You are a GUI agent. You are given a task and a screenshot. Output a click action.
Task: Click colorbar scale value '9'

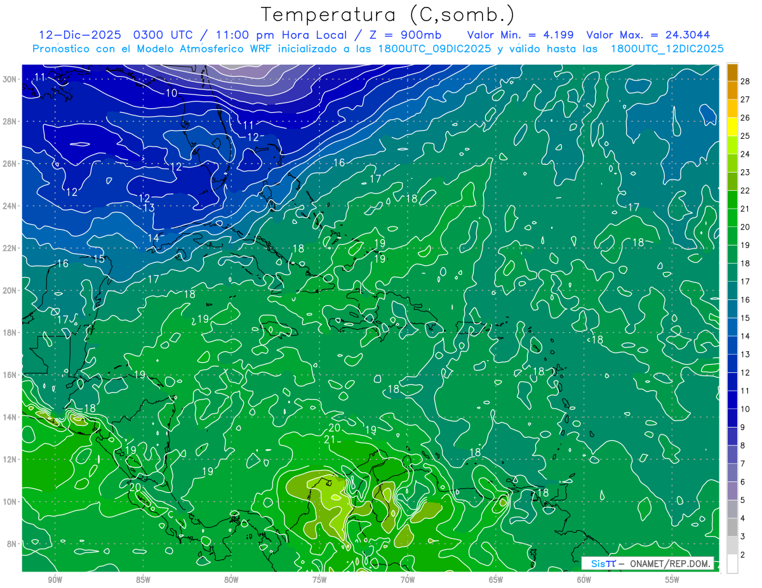[743, 428]
